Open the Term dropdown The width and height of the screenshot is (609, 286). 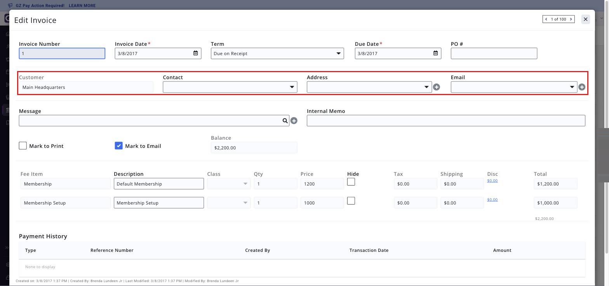tap(277, 53)
